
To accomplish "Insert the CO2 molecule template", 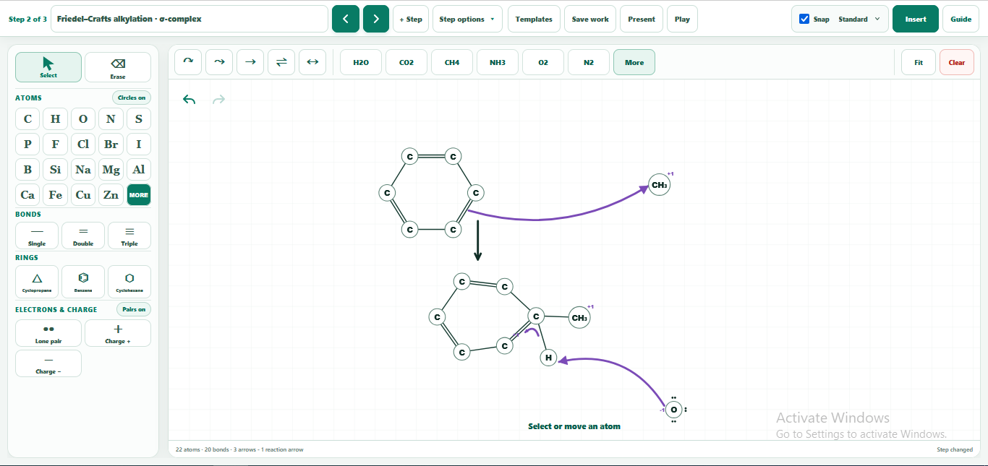I will pos(406,62).
